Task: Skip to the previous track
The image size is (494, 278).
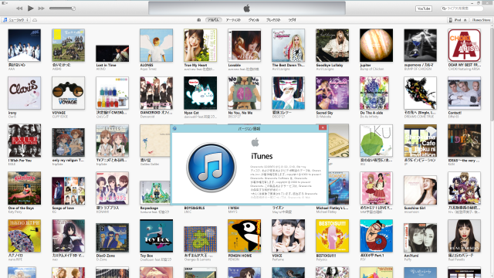Action: [19, 8]
